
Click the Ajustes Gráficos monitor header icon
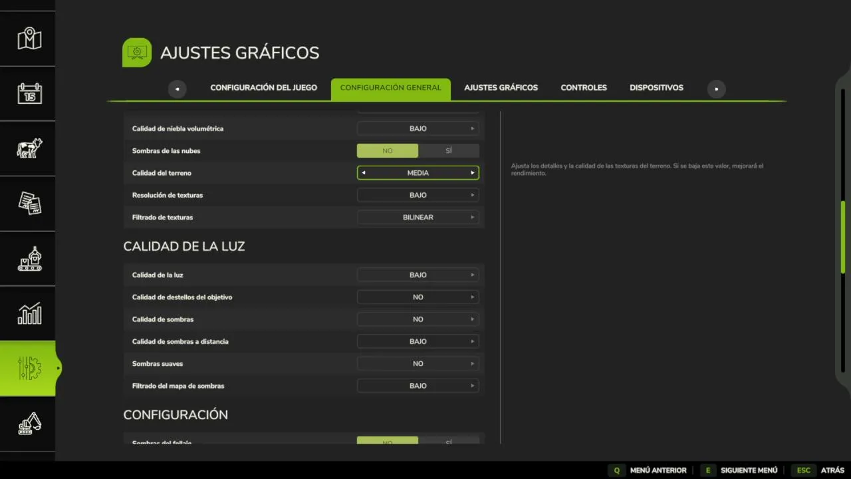point(137,53)
